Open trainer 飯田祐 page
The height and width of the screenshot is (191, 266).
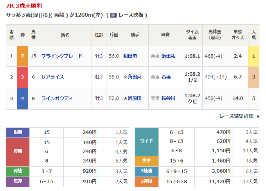pos(168,56)
